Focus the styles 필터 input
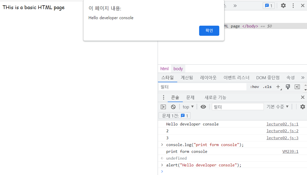Viewport: 307px width, 175px height. (202, 87)
